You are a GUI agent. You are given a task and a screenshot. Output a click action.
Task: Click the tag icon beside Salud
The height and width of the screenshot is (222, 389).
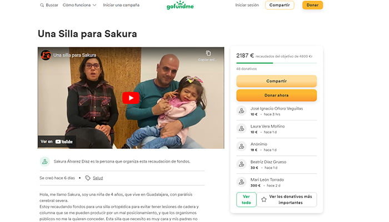88,178
